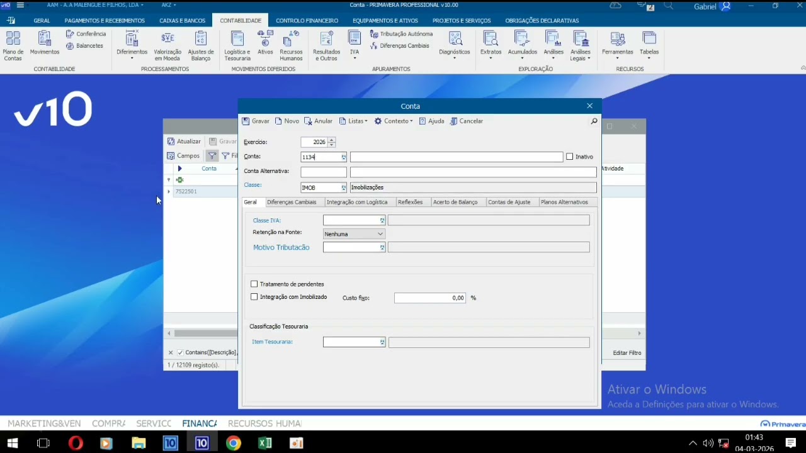The image size is (806, 453).
Task: Remove filter with X beside Contains
Action: pyautogui.click(x=170, y=353)
